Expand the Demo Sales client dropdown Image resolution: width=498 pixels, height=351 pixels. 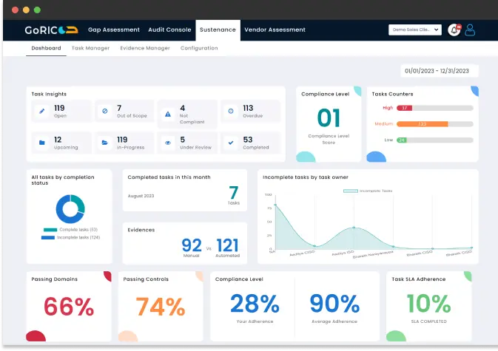(x=414, y=30)
